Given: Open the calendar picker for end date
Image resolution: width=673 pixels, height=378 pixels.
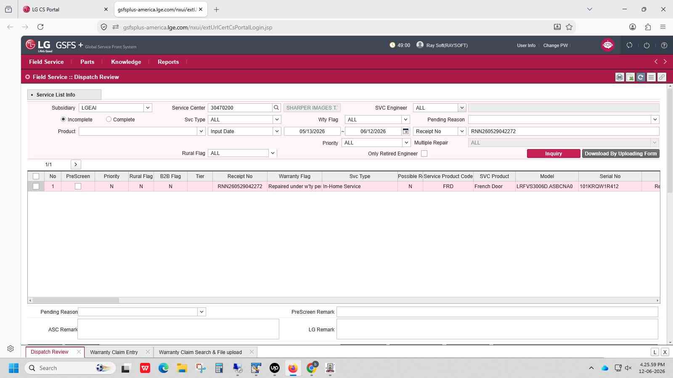Looking at the screenshot, I should pos(405,131).
